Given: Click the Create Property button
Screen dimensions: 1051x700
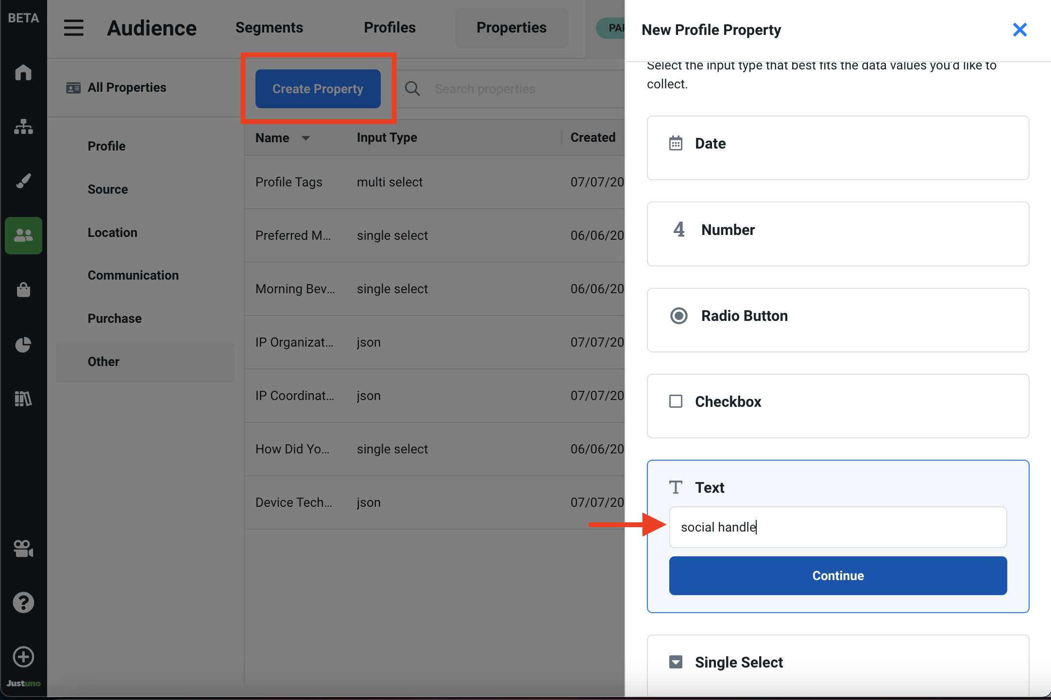Looking at the screenshot, I should [x=318, y=89].
